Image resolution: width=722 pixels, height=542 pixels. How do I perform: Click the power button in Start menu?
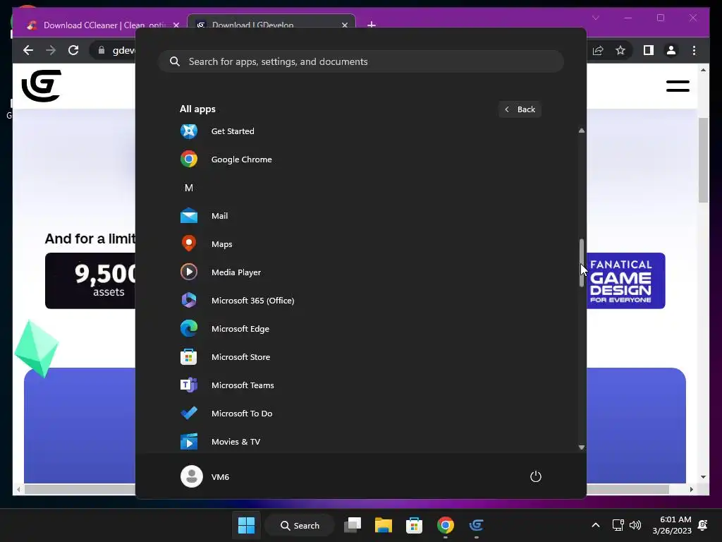[536, 476]
